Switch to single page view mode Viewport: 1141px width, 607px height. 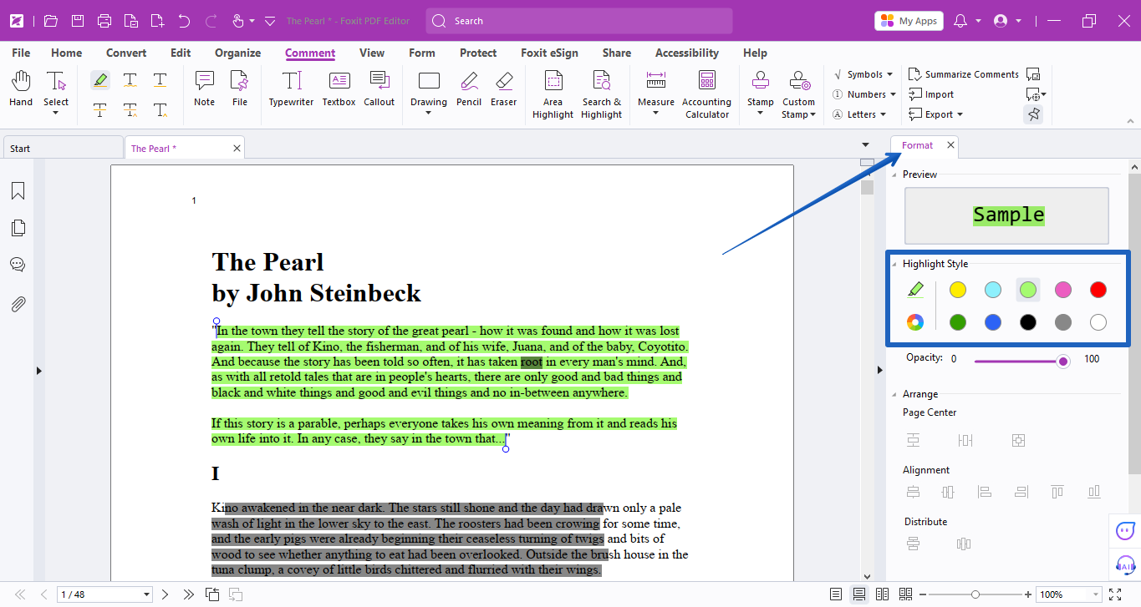[836, 594]
